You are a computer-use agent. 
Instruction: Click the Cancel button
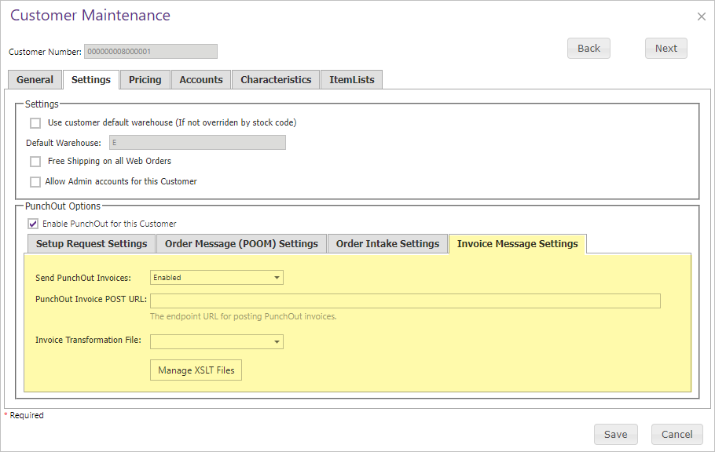click(x=676, y=435)
